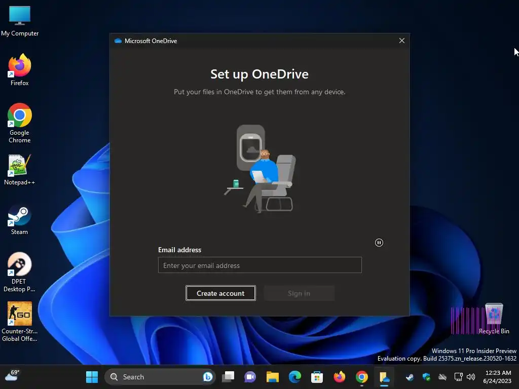
Task: Open the Windows Start menu
Action: (92, 377)
